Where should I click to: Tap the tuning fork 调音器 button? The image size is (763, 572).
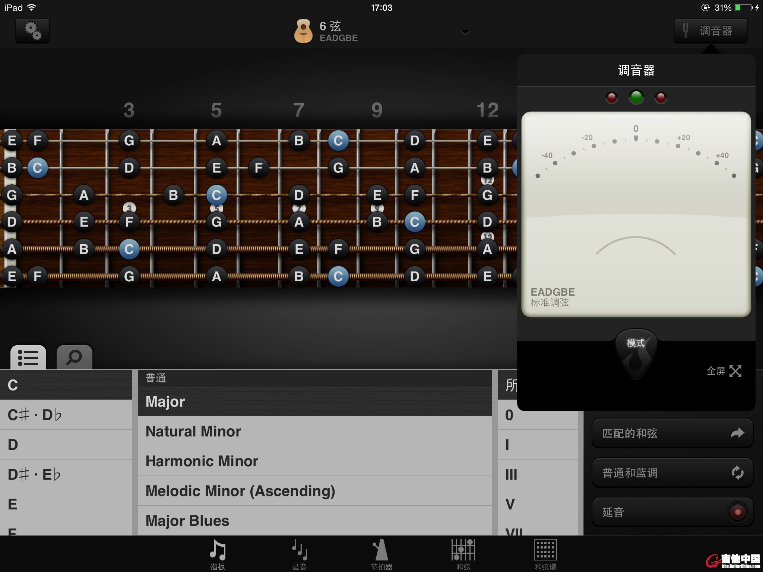point(710,31)
